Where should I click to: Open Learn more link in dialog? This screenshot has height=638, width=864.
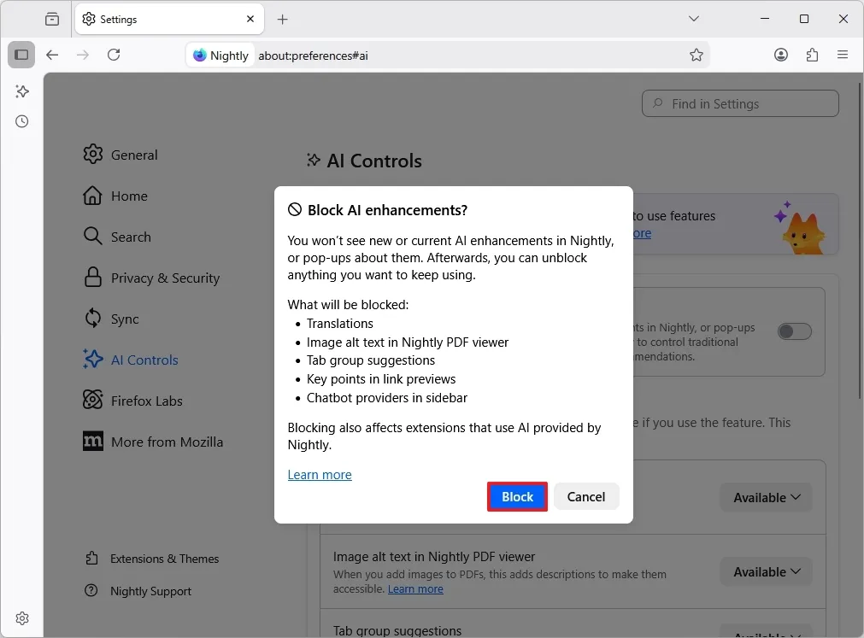[320, 475]
